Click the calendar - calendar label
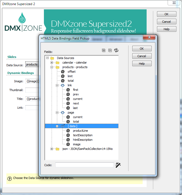182x195 pixels. (x=75, y=63)
